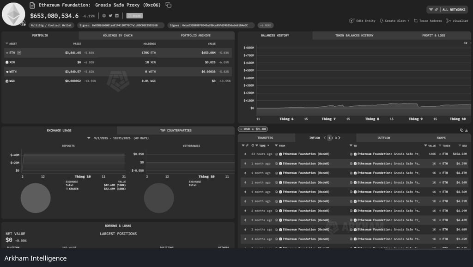Image resolution: width=473 pixels, height=267 pixels.
Task: Open the entity's LinkedIn icon
Action: (117, 16)
